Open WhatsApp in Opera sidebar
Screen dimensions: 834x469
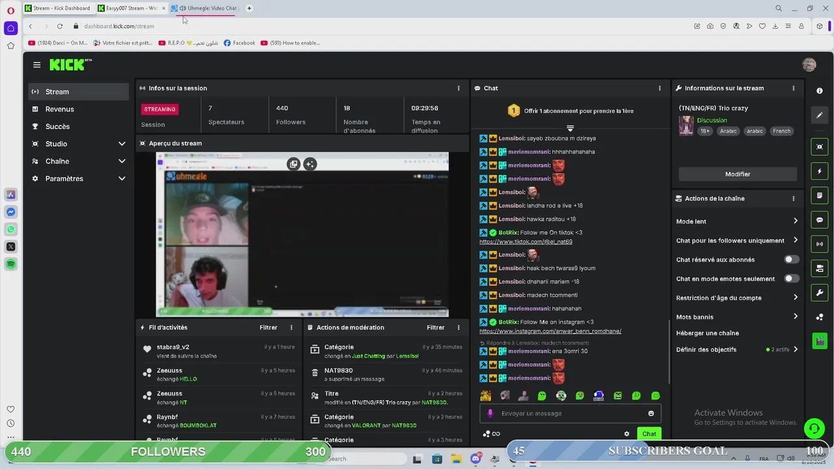pos(10,229)
